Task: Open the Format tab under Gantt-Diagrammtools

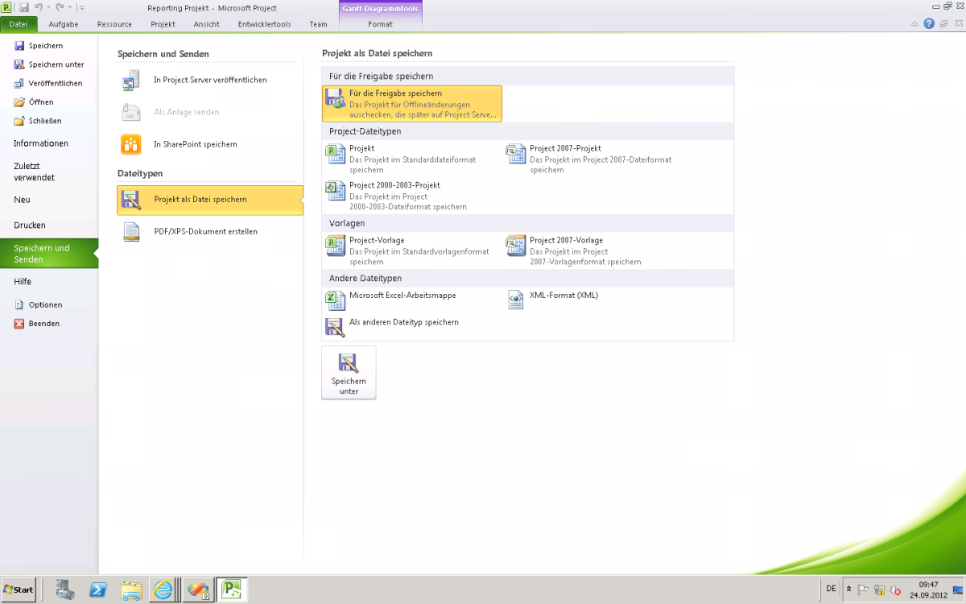Action: (x=381, y=24)
